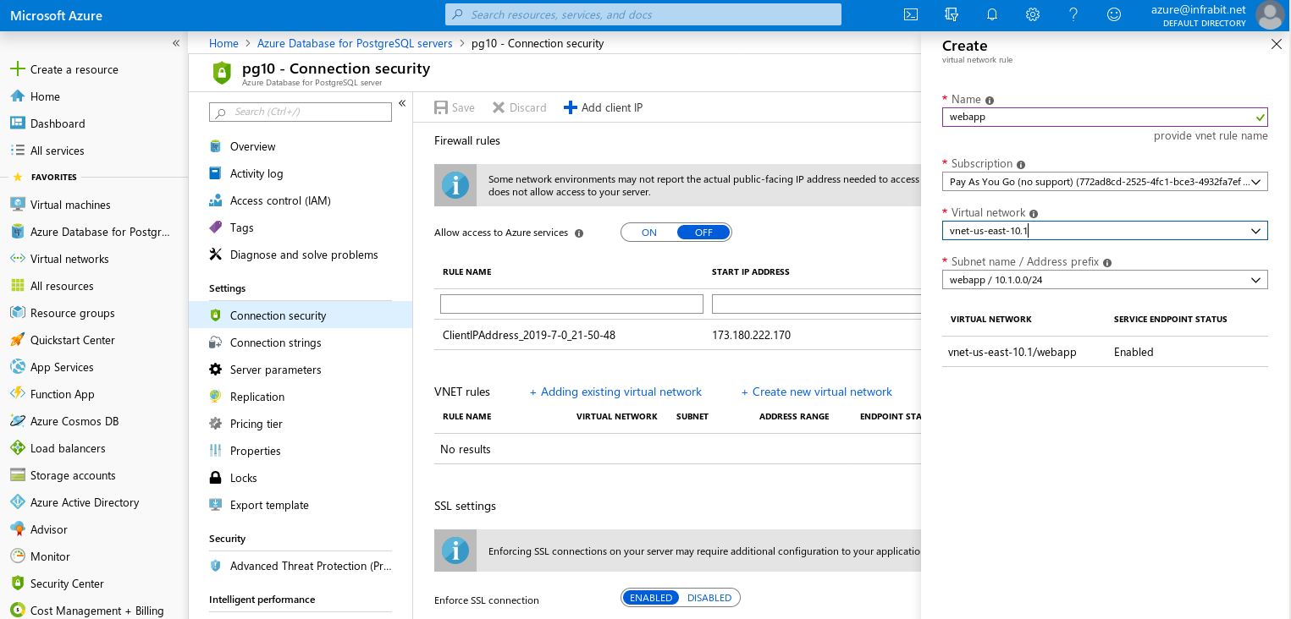Open account avatar for azure@infrabit.net
This screenshot has width=1291, height=619.
coord(1270,15)
